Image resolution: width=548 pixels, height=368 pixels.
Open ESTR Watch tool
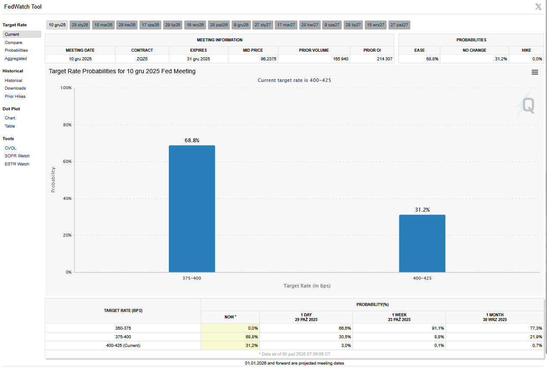pyautogui.click(x=17, y=164)
